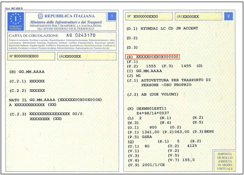Click the (P.1) displacement 1341,00

click(x=151, y=132)
